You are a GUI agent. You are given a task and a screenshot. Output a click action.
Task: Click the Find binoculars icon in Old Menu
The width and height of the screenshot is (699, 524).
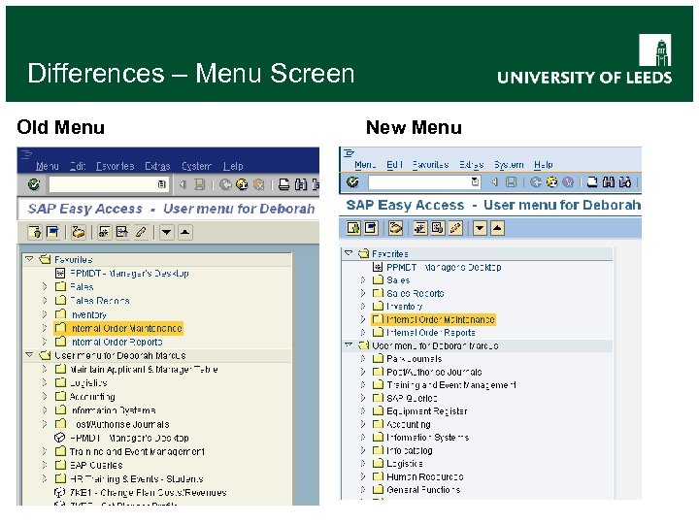point(300,184)
